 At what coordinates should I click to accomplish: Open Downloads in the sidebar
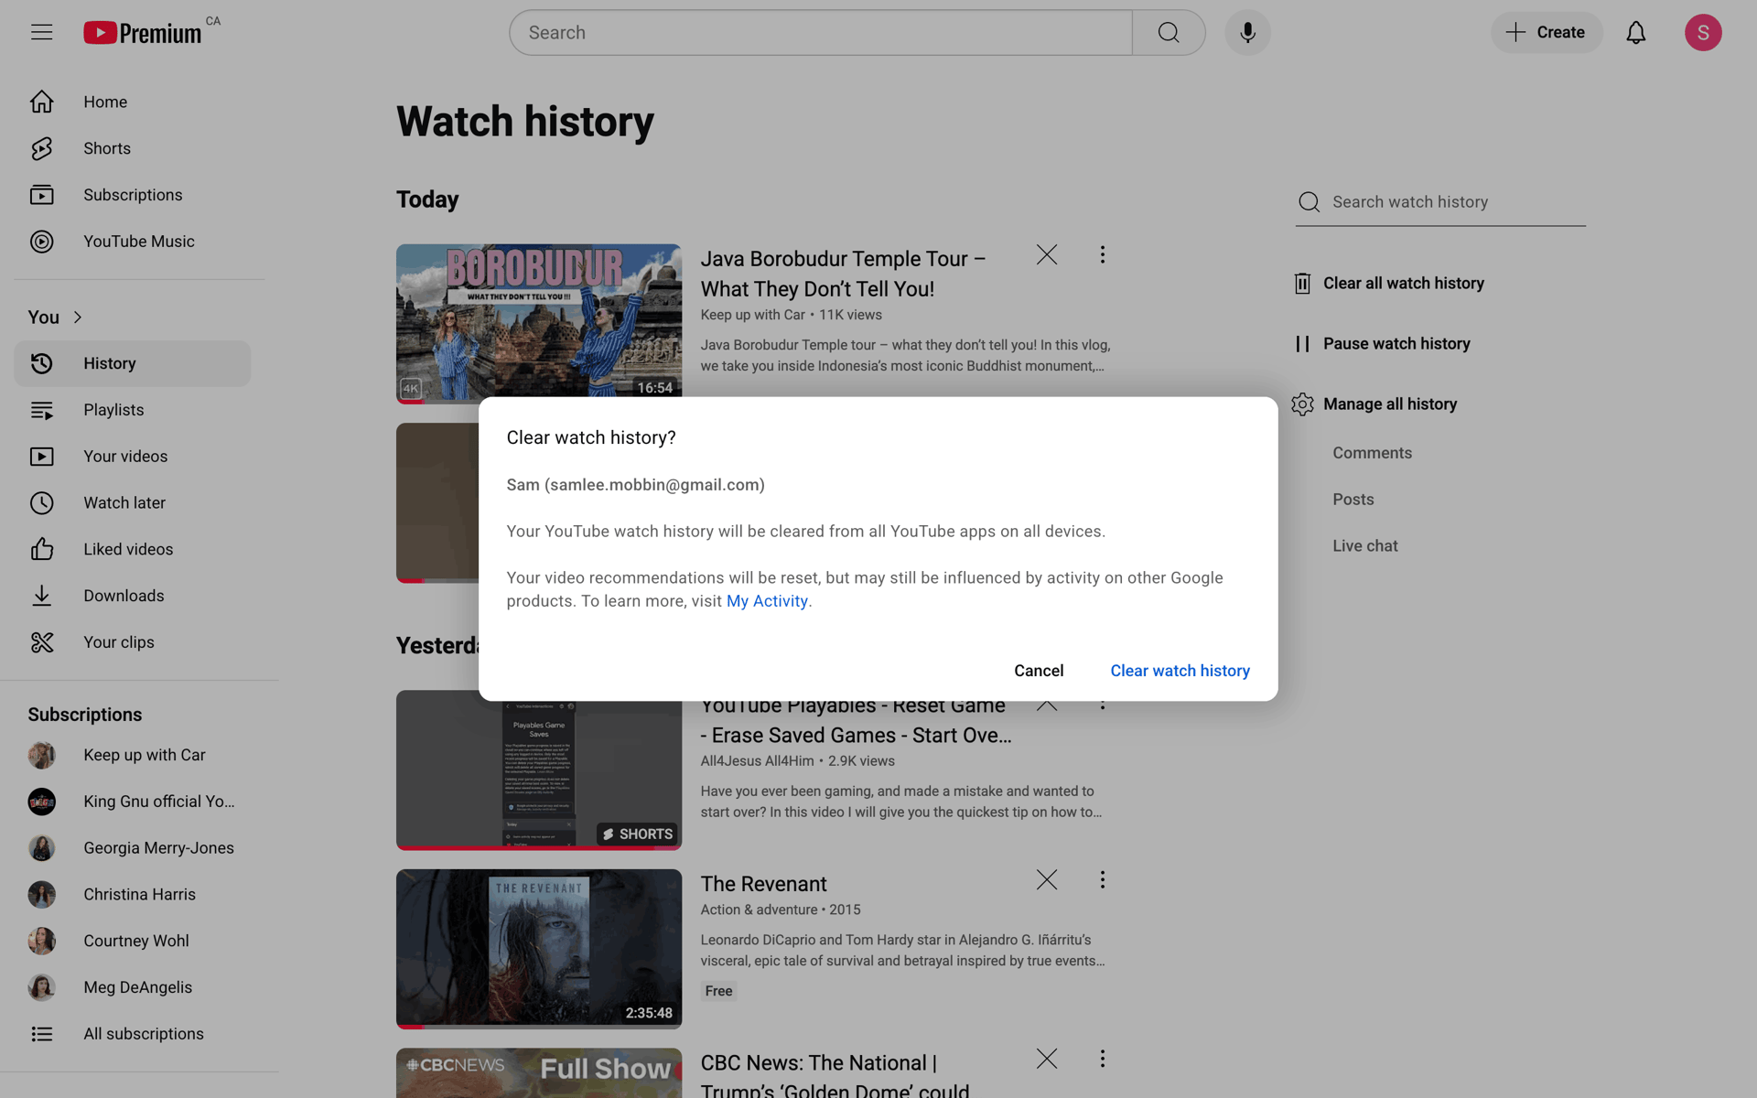point(133,596)
